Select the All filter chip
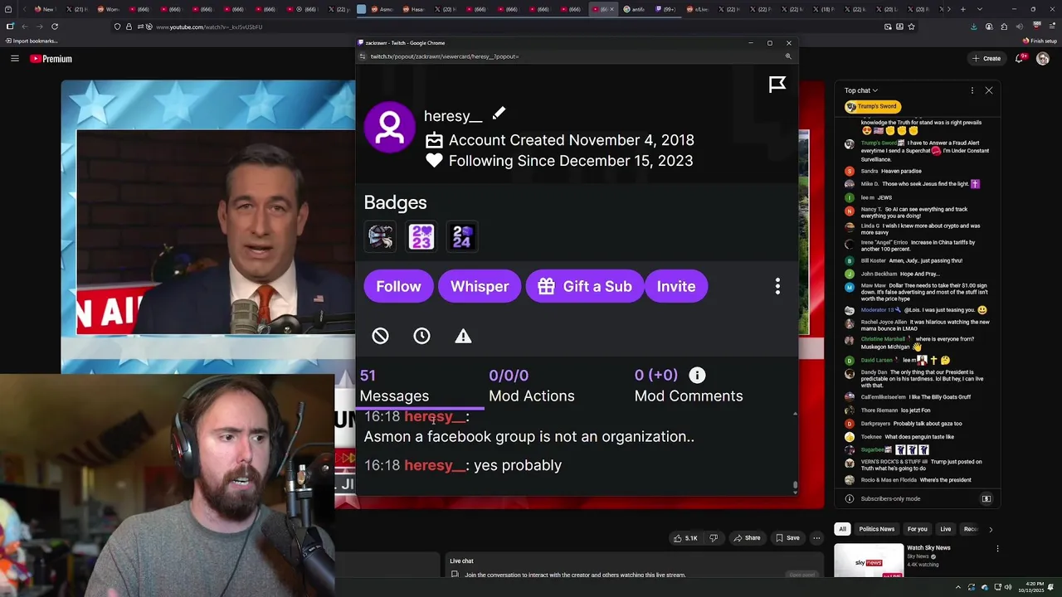This screenshot has width=1062, height=597. coord(842,529)
